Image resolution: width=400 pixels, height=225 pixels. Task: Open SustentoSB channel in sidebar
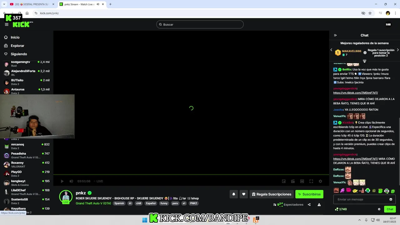coord(27,201)
